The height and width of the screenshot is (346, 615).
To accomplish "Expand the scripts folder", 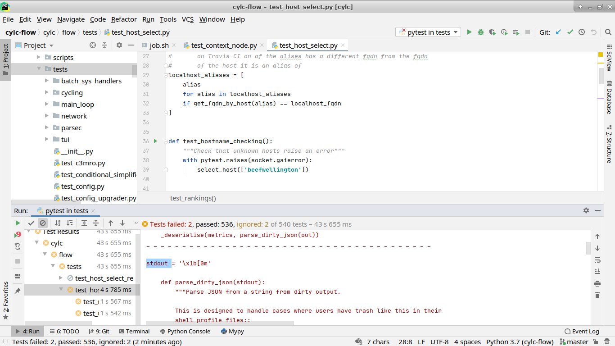I will click(38, 57).
